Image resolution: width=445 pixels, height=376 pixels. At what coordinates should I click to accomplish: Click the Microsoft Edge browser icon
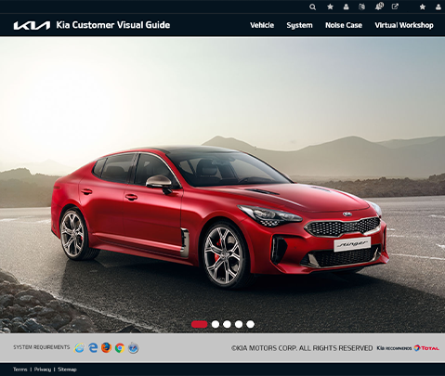point(93,348)
